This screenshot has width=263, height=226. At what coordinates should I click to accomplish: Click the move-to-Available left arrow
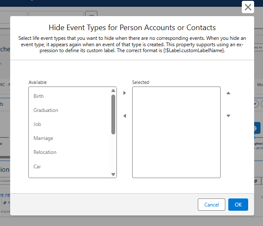click(x=125, y=116)
